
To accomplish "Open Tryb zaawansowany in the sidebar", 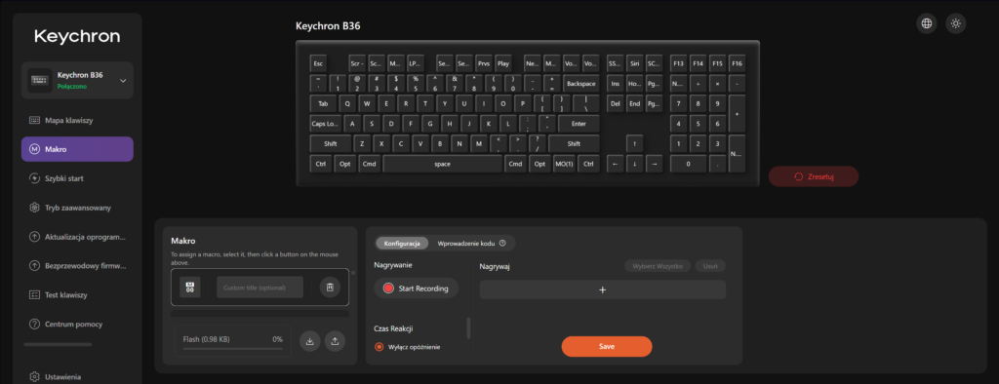I will (77, 208).
